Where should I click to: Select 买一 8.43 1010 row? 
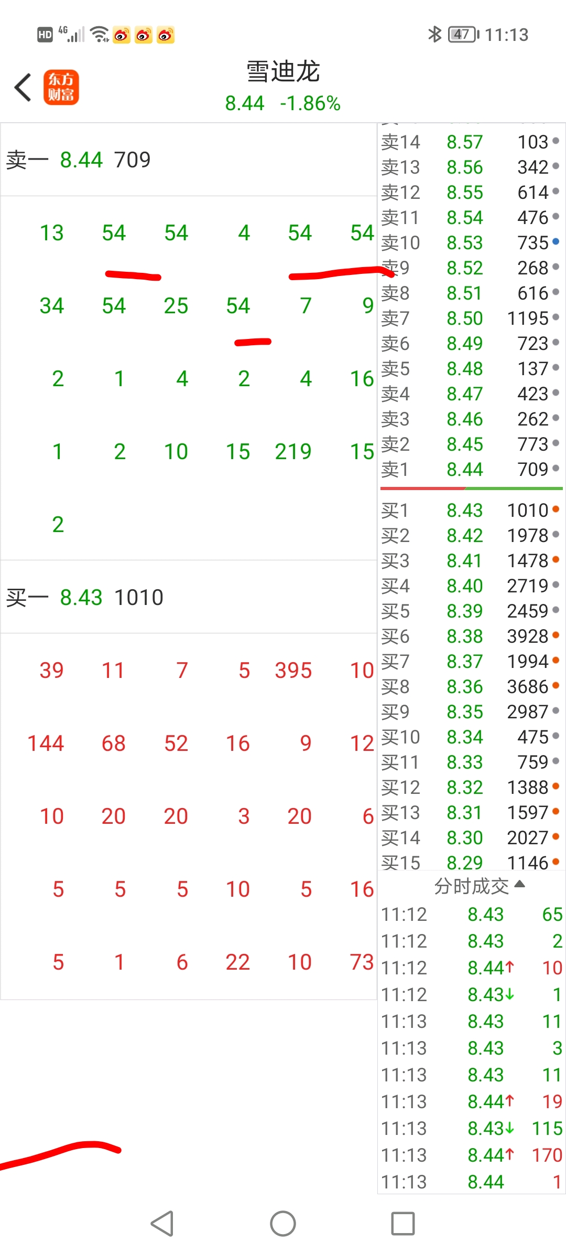click(189, 597)
